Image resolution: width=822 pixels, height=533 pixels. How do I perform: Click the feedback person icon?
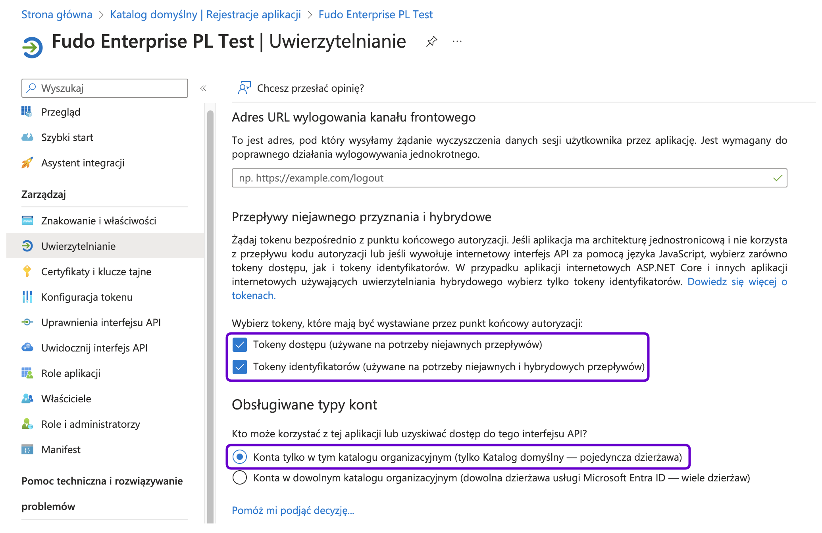244,88
